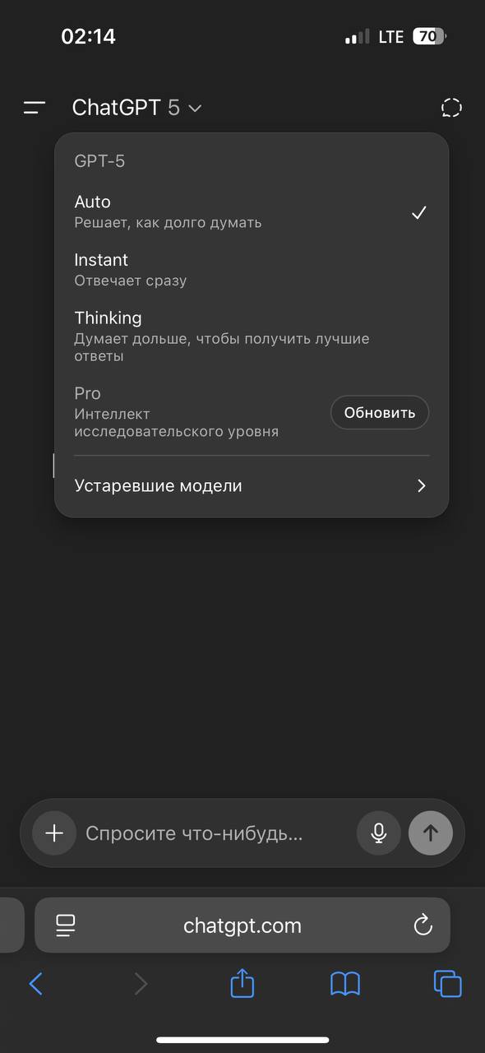Activate the microphone voice input icon
The width and height of the screenshot is (485, 1053).
point(379,833)
